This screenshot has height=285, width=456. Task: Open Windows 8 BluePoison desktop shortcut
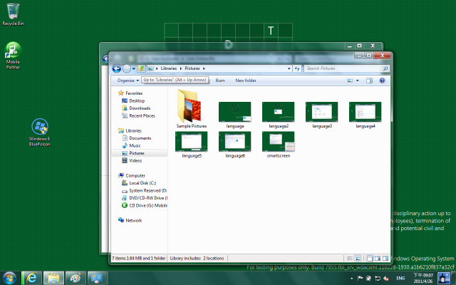40,133
